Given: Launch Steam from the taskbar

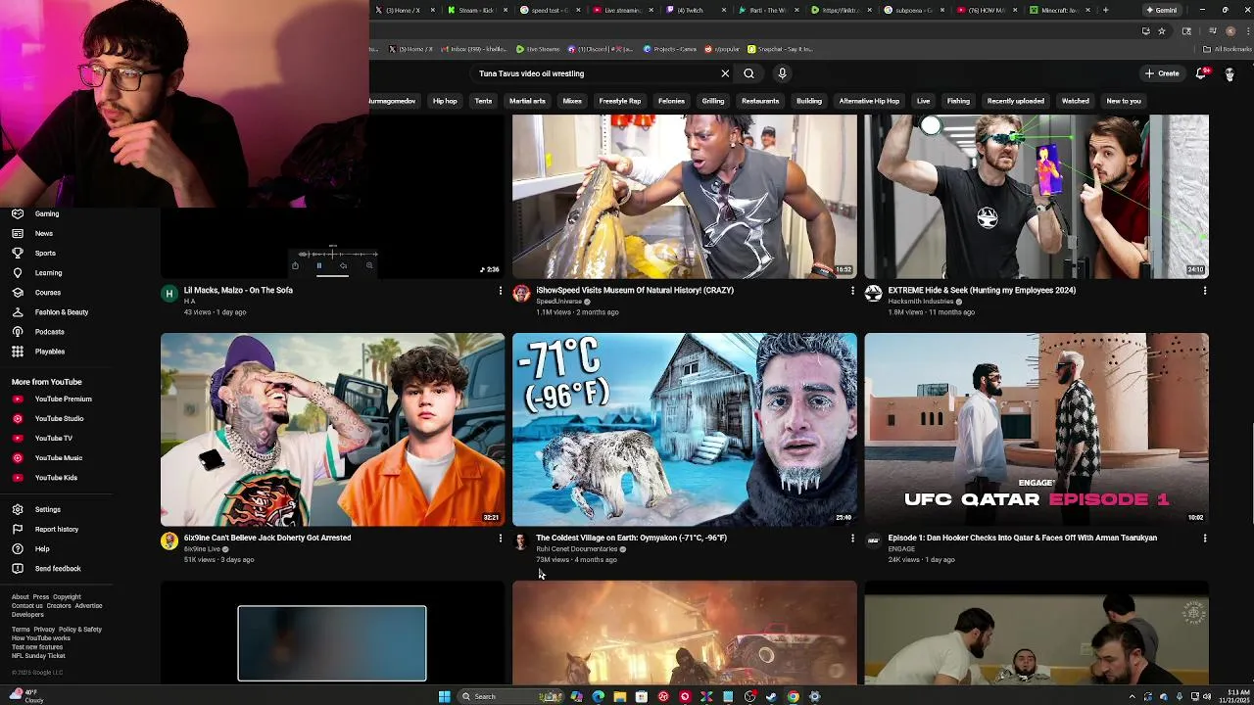Looking at the screenshot, I should tap(771, 696).
